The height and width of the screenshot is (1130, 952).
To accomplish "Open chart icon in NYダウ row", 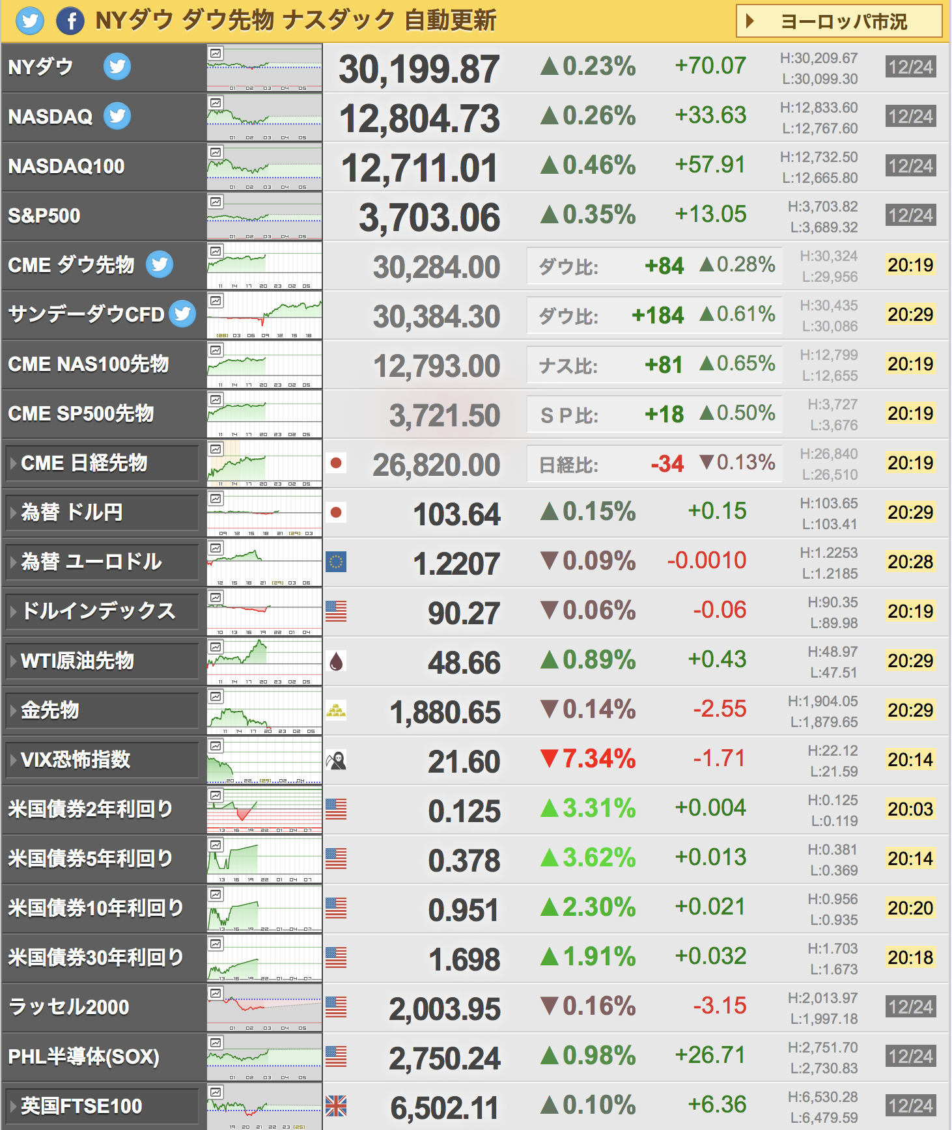I will tap(216, 53).
